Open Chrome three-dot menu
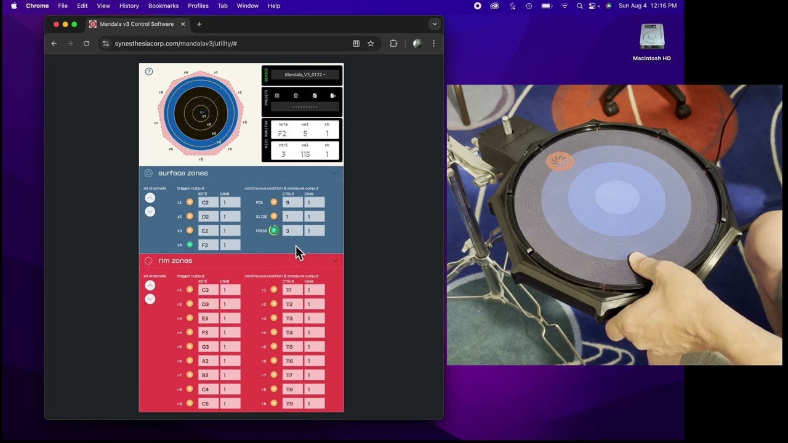The image size is (788, 443). tap(433, 44)
